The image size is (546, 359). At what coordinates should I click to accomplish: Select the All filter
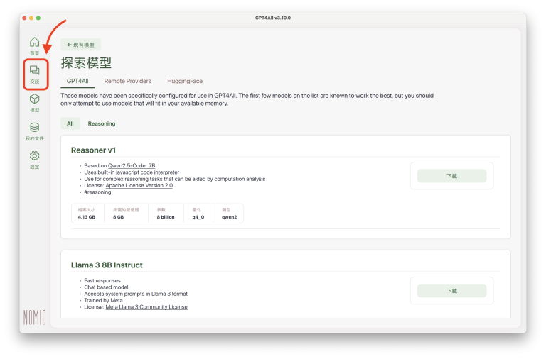point(70,123)
